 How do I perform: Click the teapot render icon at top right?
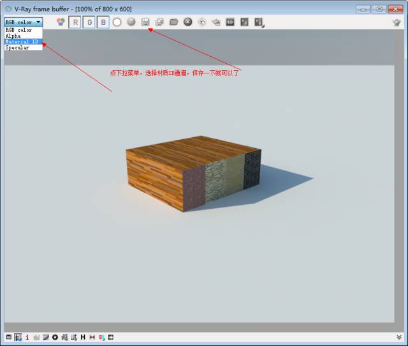(x=396, y=22)
